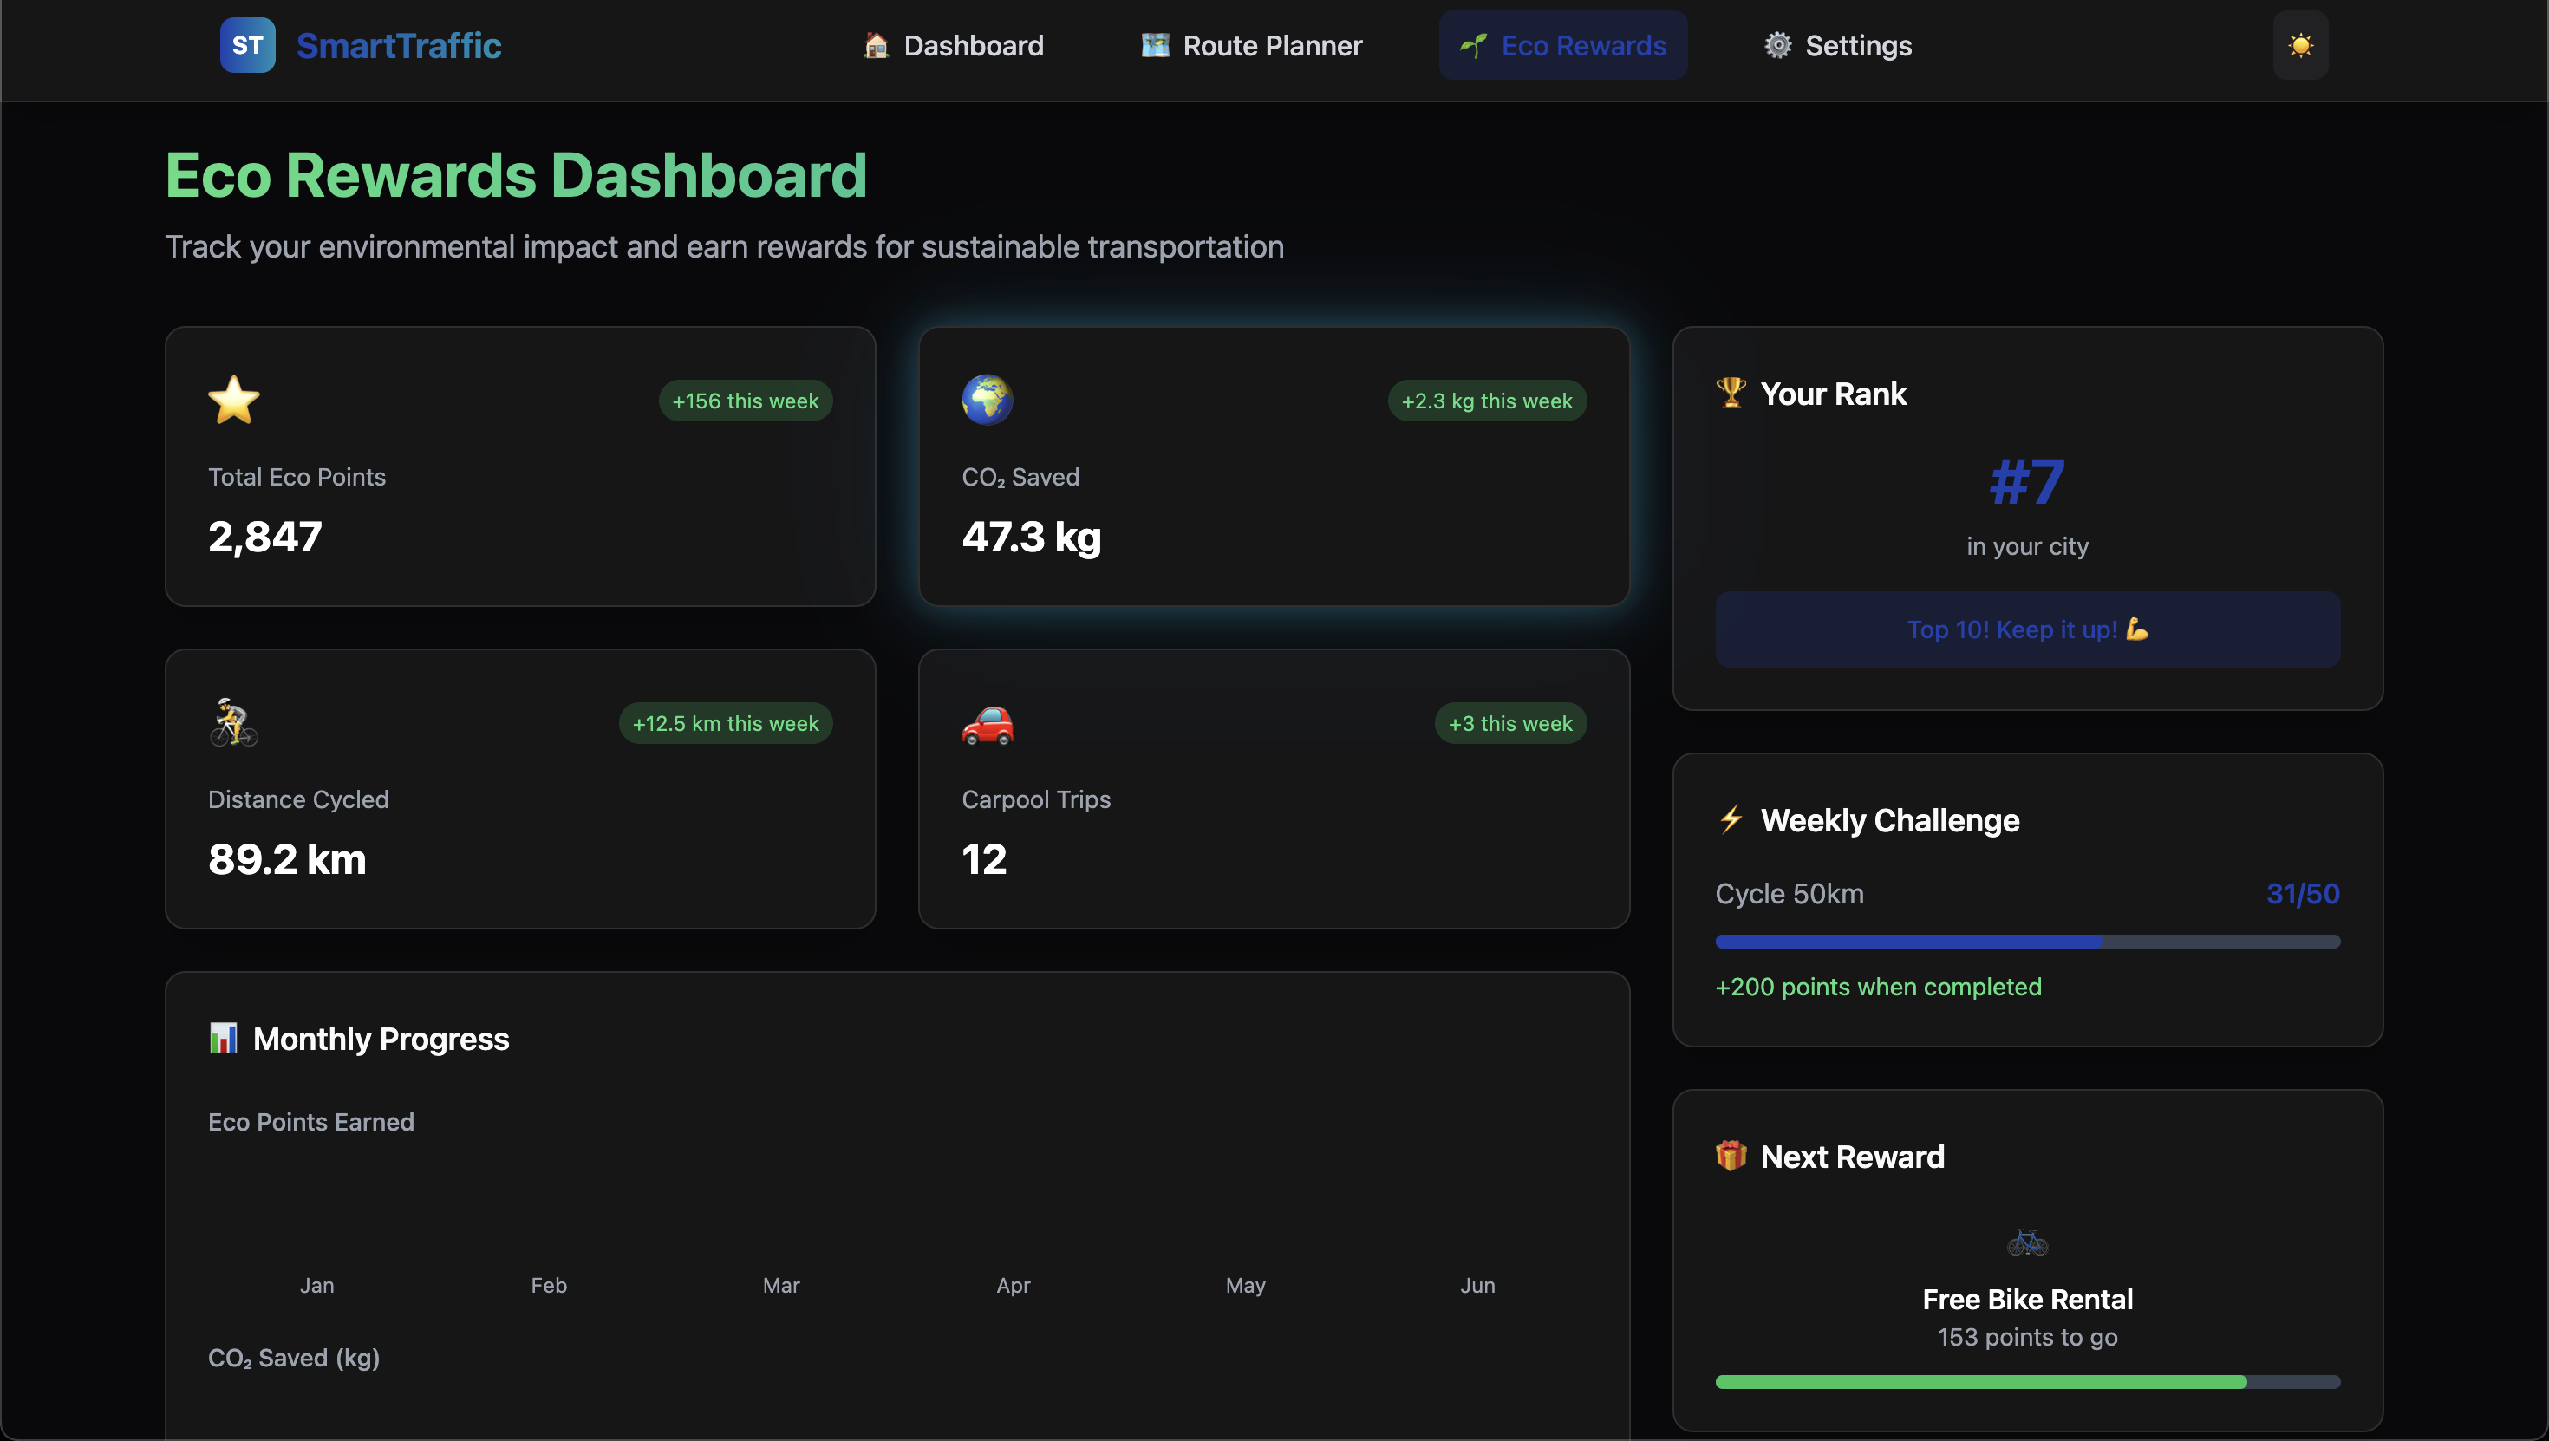Open the Dashboard nav tab

pyautogui.click(x=953, y=46)
